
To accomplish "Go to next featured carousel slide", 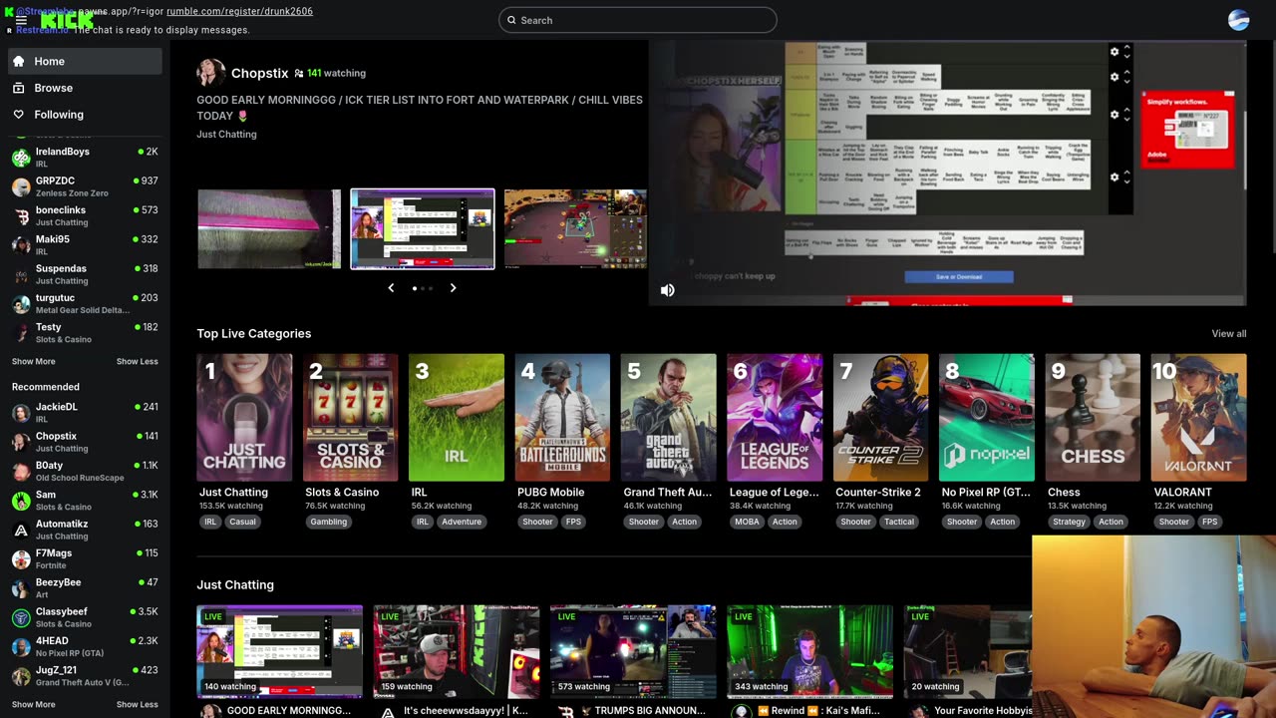I will [453, 288].
